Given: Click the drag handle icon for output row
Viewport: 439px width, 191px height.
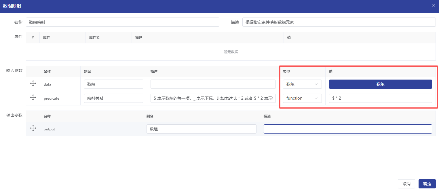Looking at the screenshot, I should tap(33, 128).
